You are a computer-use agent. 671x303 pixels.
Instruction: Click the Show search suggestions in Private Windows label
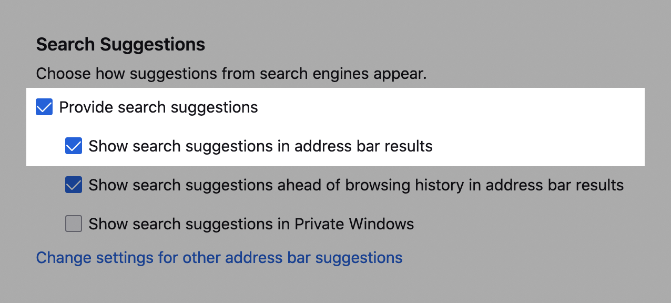pos(251,224)
